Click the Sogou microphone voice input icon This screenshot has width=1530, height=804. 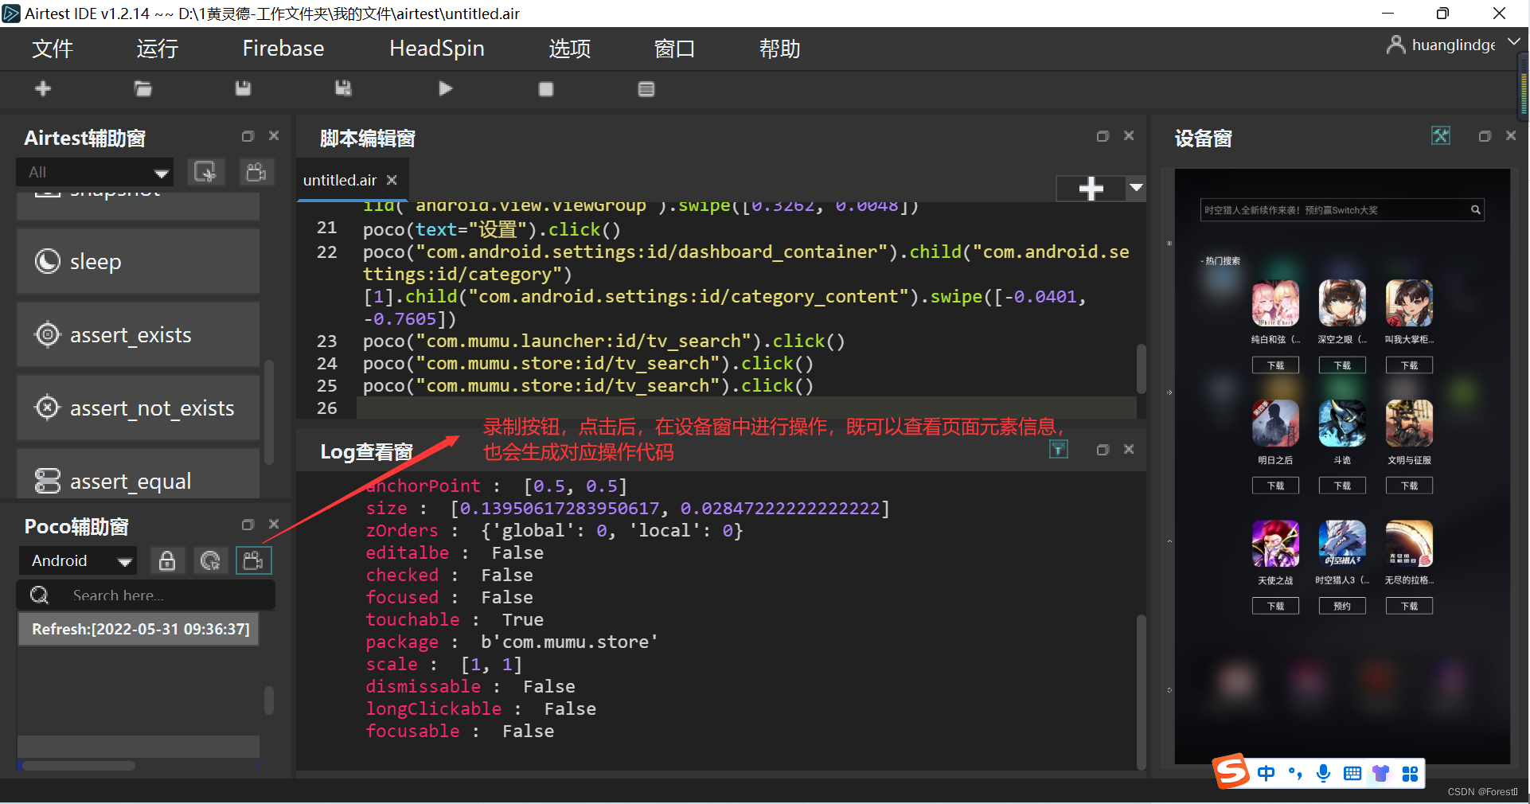click(1323, 774)
